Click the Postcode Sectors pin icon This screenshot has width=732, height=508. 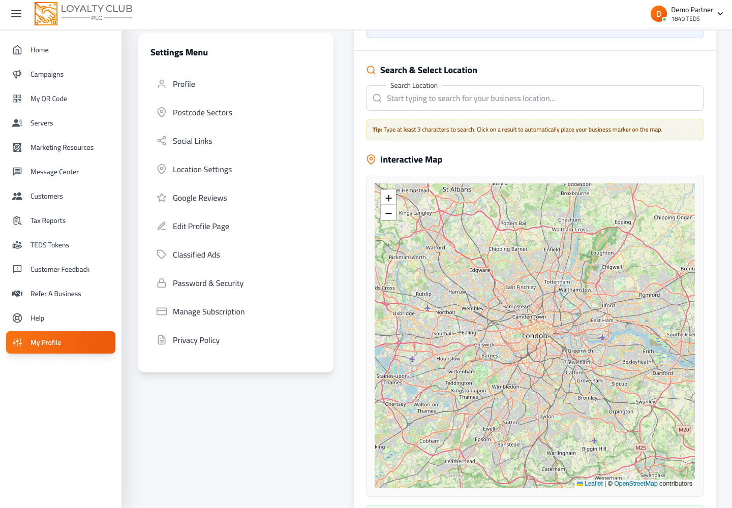point(162,113)
